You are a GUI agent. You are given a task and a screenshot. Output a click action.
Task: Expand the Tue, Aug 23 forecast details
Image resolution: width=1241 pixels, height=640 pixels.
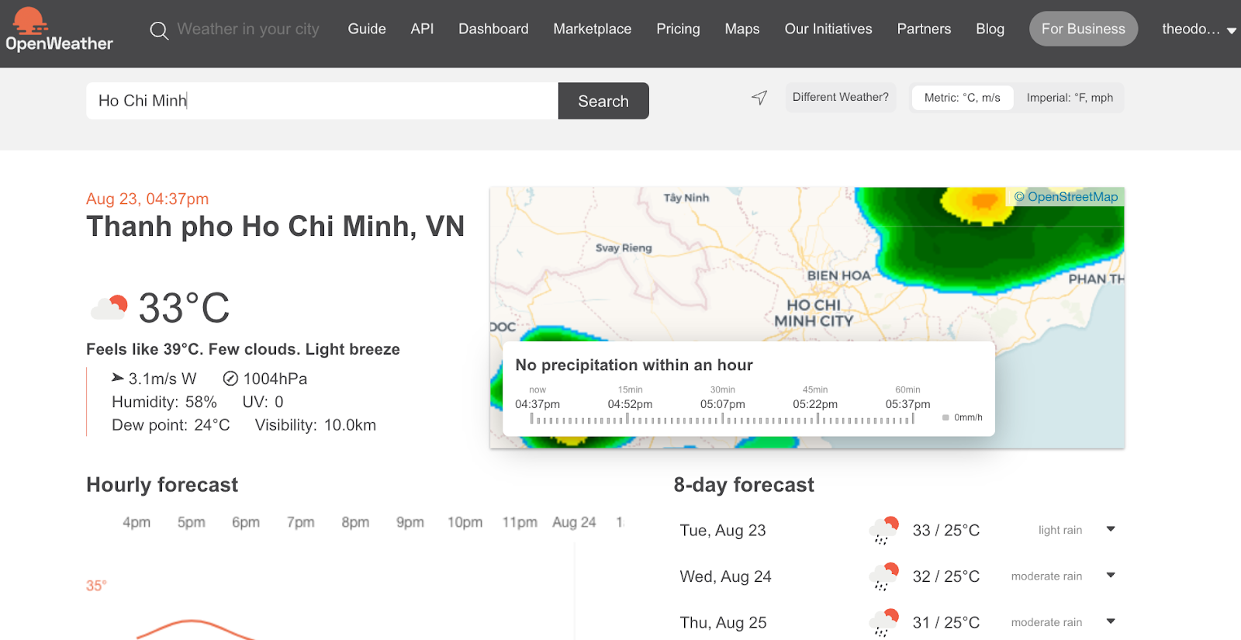(x=1111, y=529)
